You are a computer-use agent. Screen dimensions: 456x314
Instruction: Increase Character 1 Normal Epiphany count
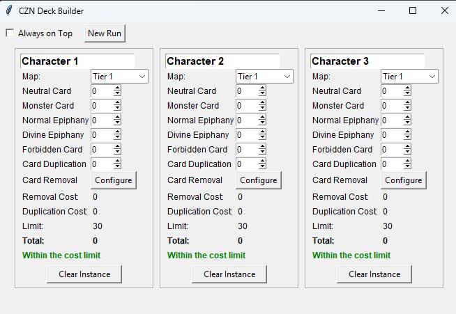[x=117, y=117]
